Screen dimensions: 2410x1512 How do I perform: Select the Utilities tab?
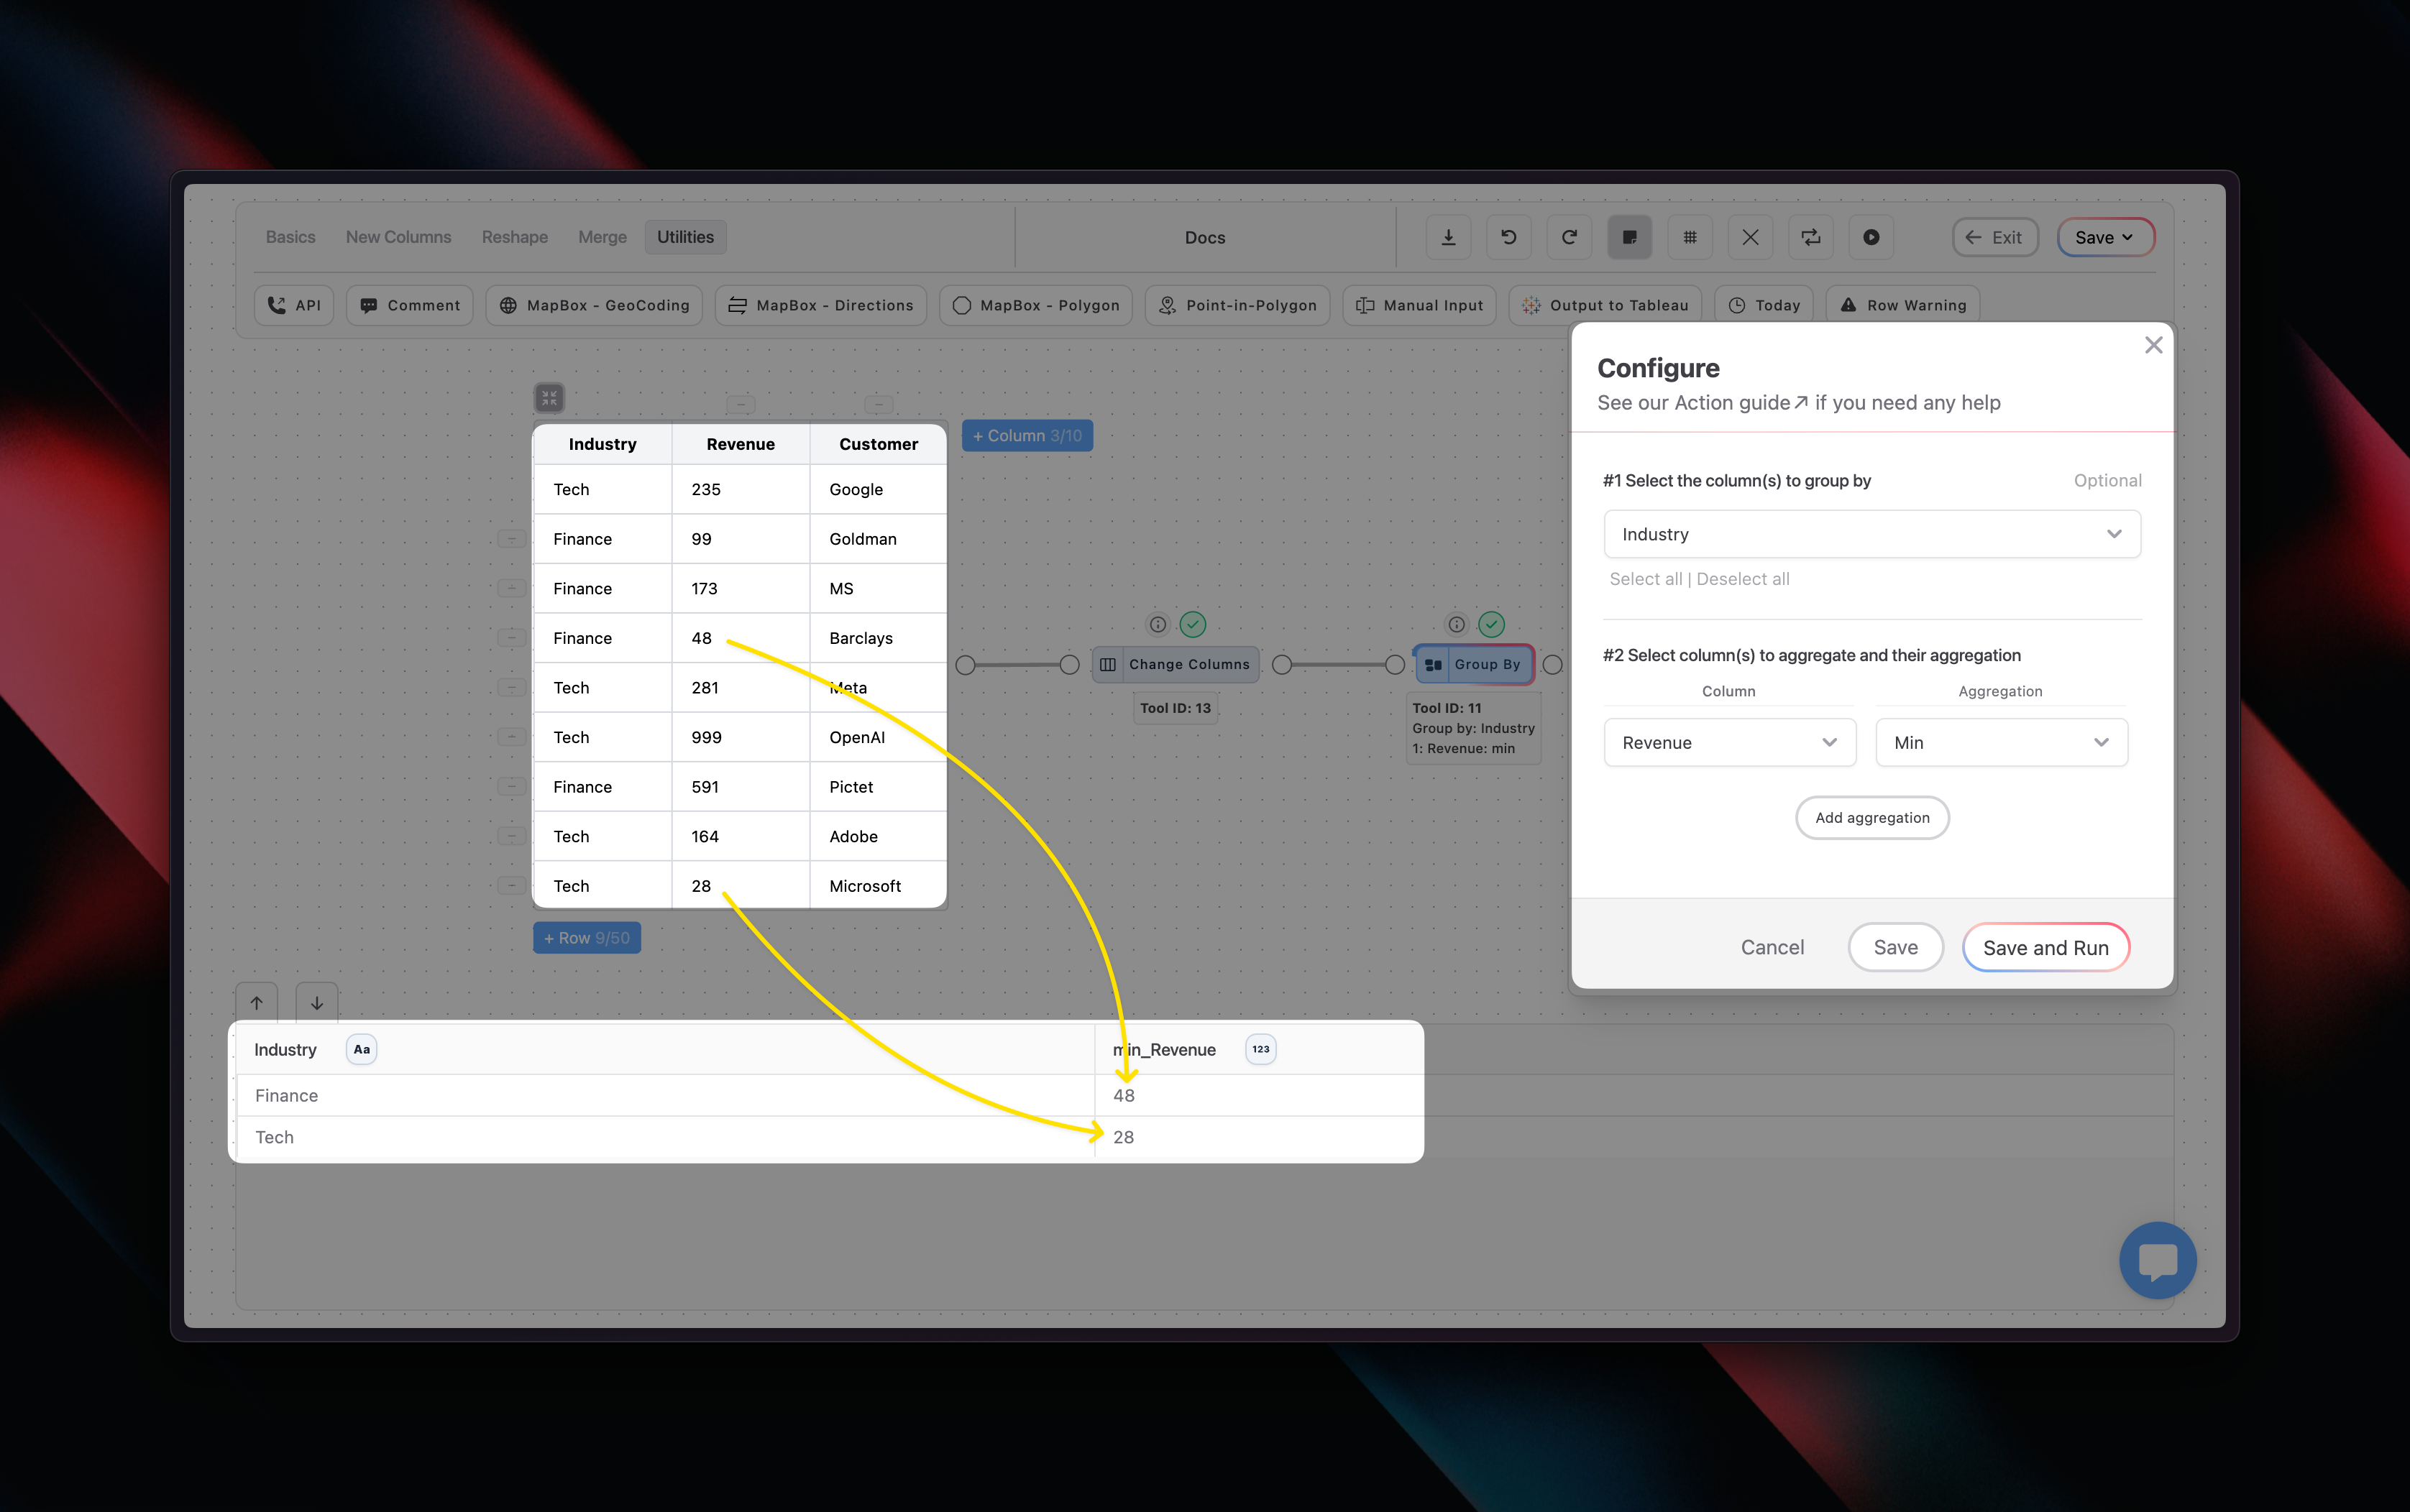(685, 237)
